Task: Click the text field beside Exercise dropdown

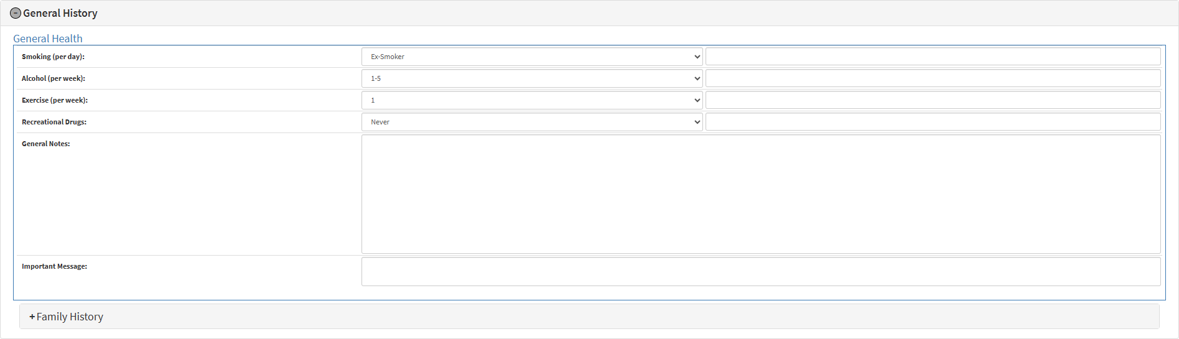Action: (933, 100)
